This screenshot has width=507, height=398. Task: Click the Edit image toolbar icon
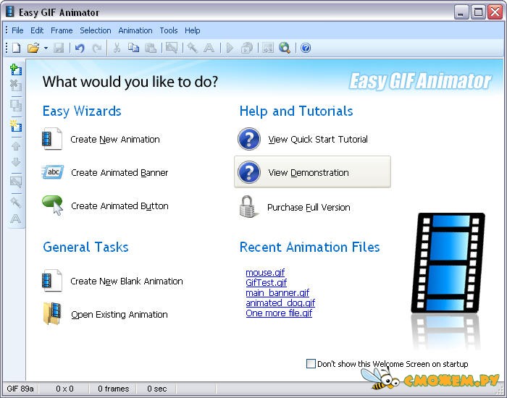click(172, 48)
